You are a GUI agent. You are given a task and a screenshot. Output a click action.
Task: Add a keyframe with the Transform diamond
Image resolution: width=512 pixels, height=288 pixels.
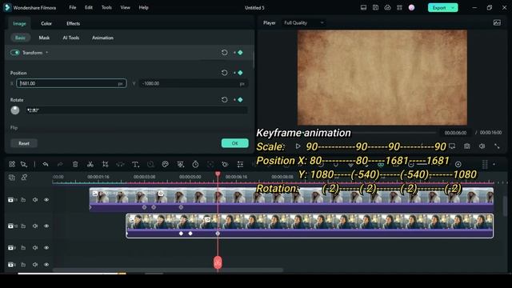(240, 53)
